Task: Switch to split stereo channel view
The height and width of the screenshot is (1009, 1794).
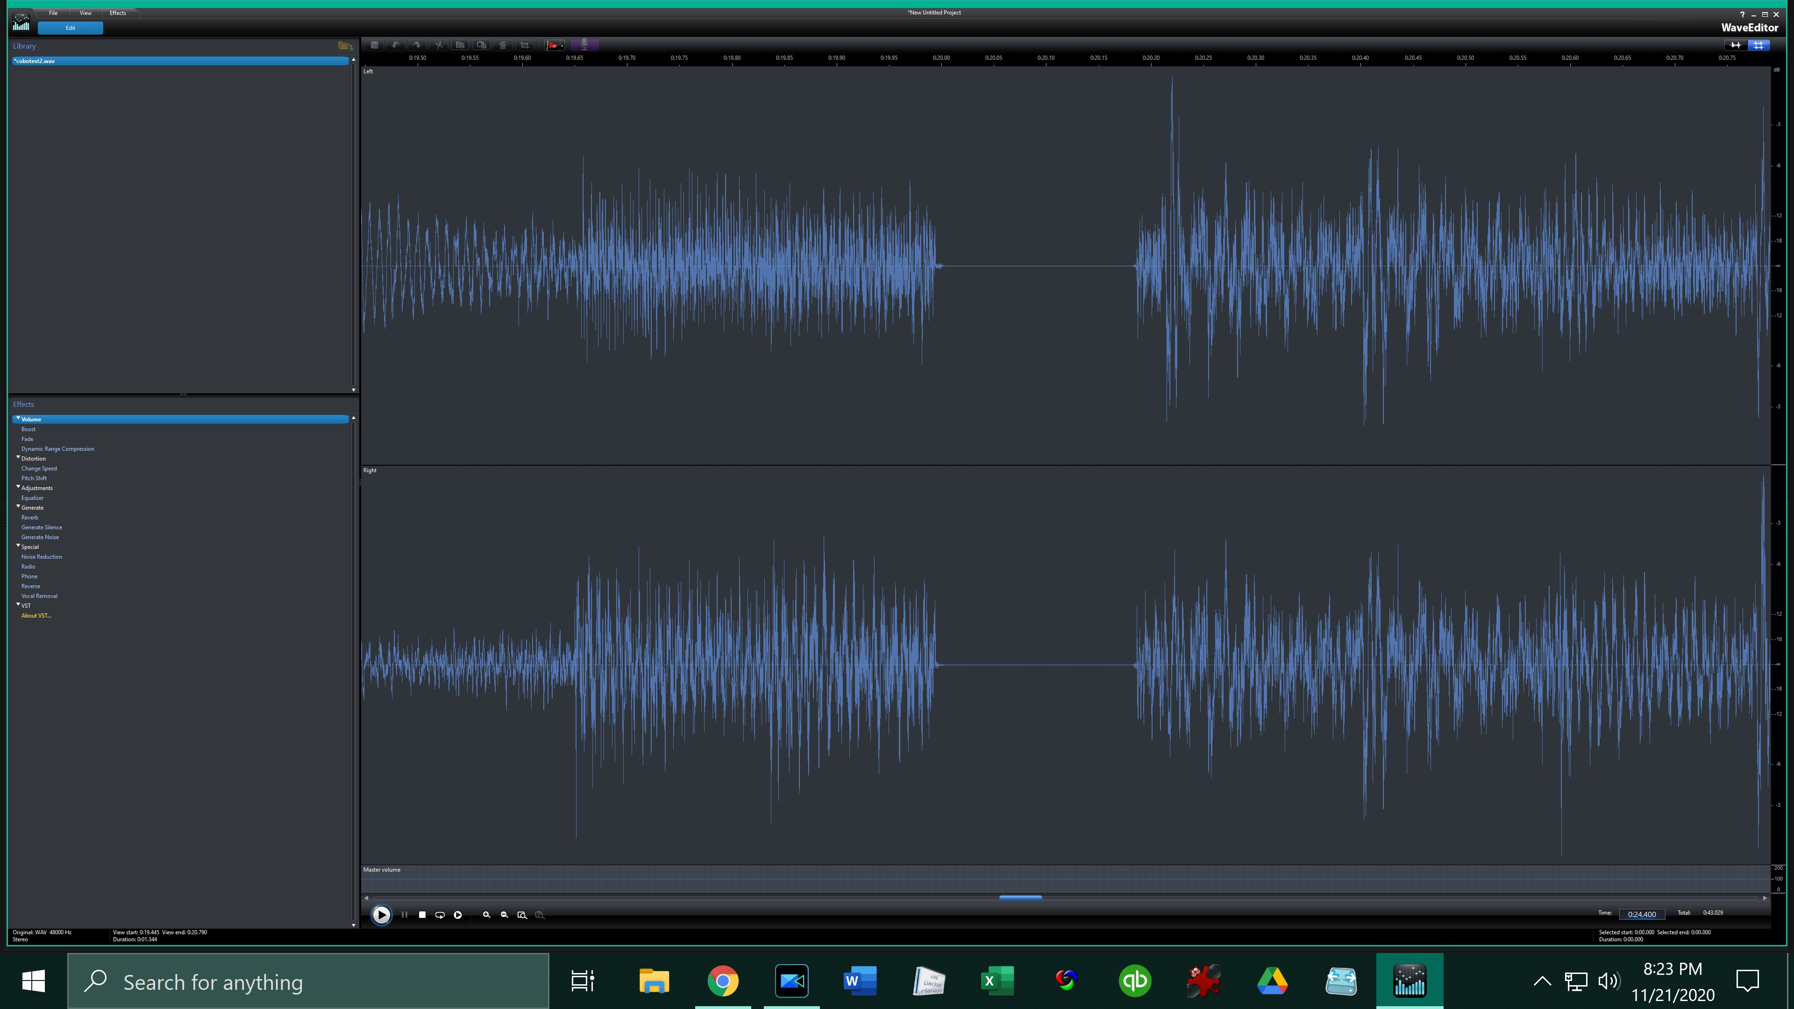Action: click(1758, 45)
